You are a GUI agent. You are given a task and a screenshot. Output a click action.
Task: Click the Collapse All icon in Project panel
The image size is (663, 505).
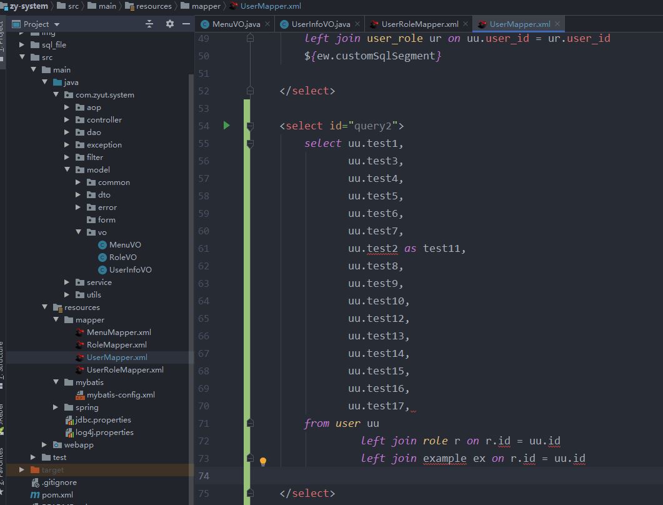click(149, 24)
